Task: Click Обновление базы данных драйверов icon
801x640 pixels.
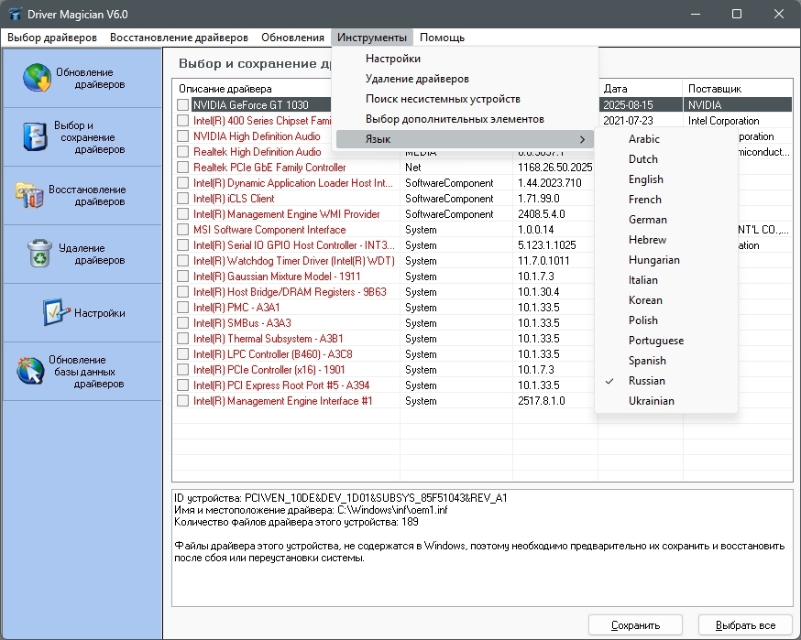Action: [30, 371]
